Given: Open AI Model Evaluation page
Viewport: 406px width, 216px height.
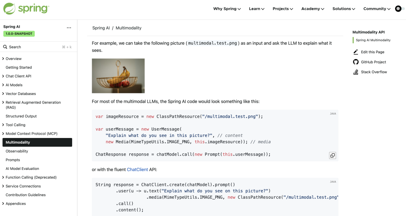Looking at the screenshot, I should point(22,169).
